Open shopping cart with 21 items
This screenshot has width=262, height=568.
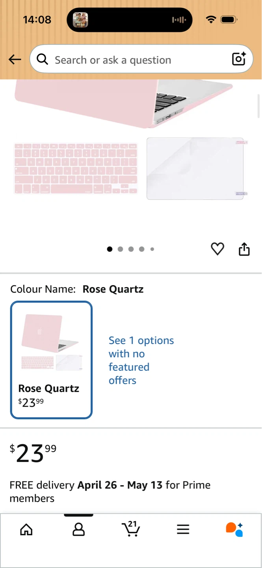131,529
